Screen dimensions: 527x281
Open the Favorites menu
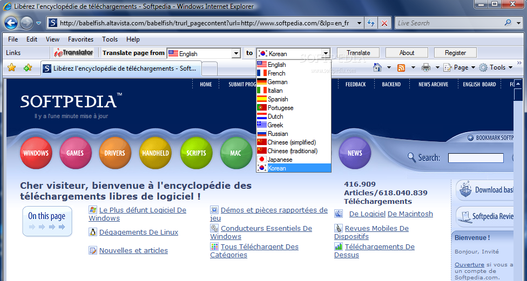[x=80, y=39]
